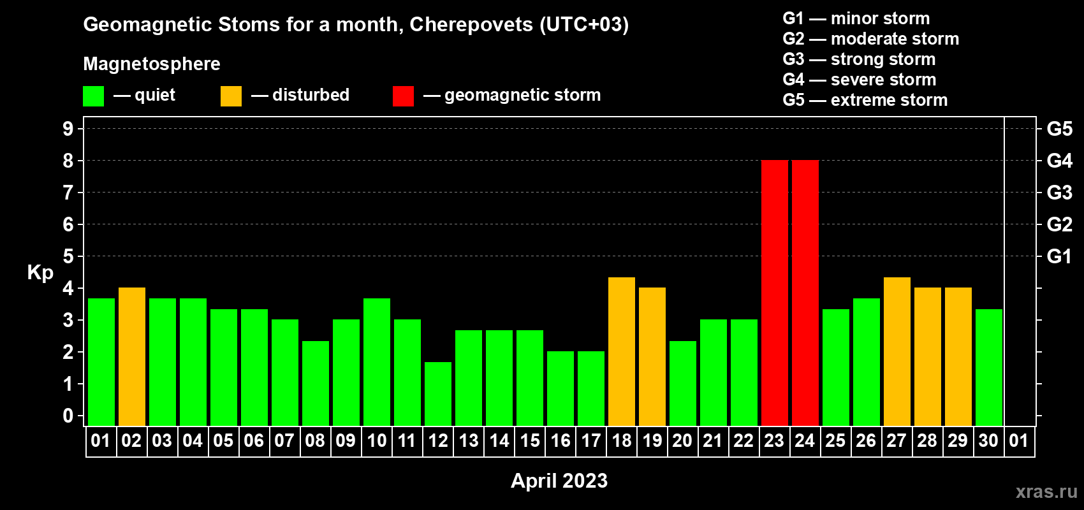This screenshot has width=1084, height=510.
Task: Click the orange bar for April 29
Action: point(958,357)
